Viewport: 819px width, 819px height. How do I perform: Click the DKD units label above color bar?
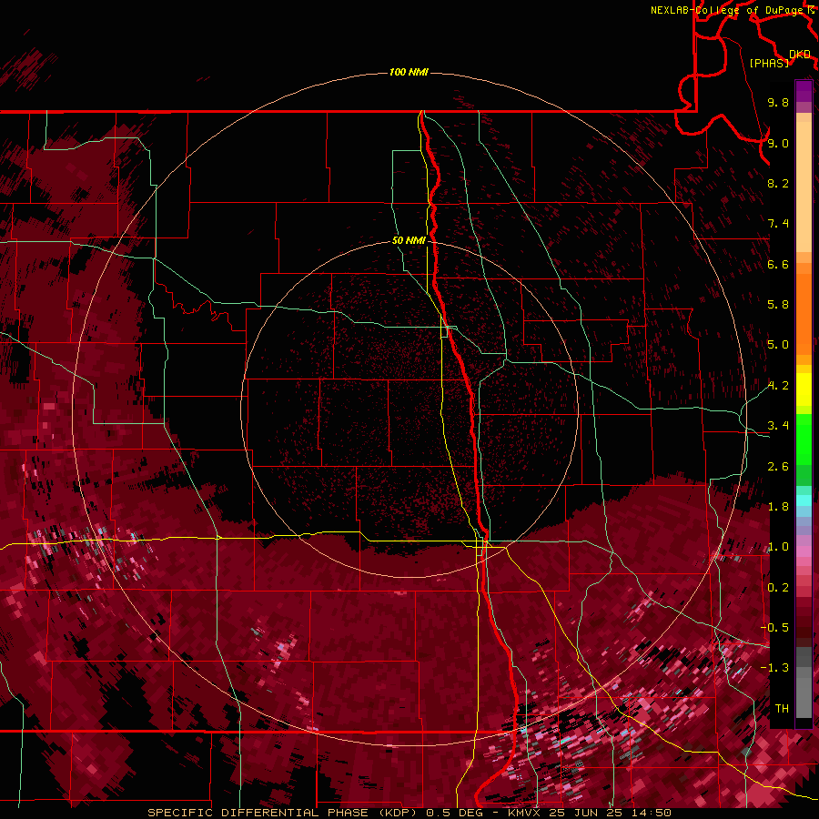click(x=800, y=54)
